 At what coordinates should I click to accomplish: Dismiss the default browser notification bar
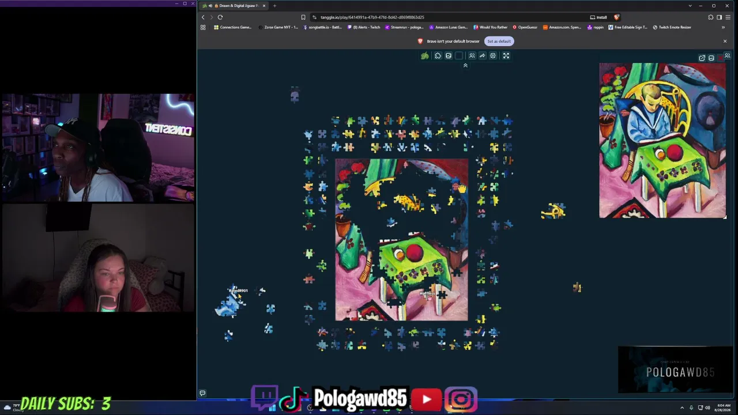[725, 41]
